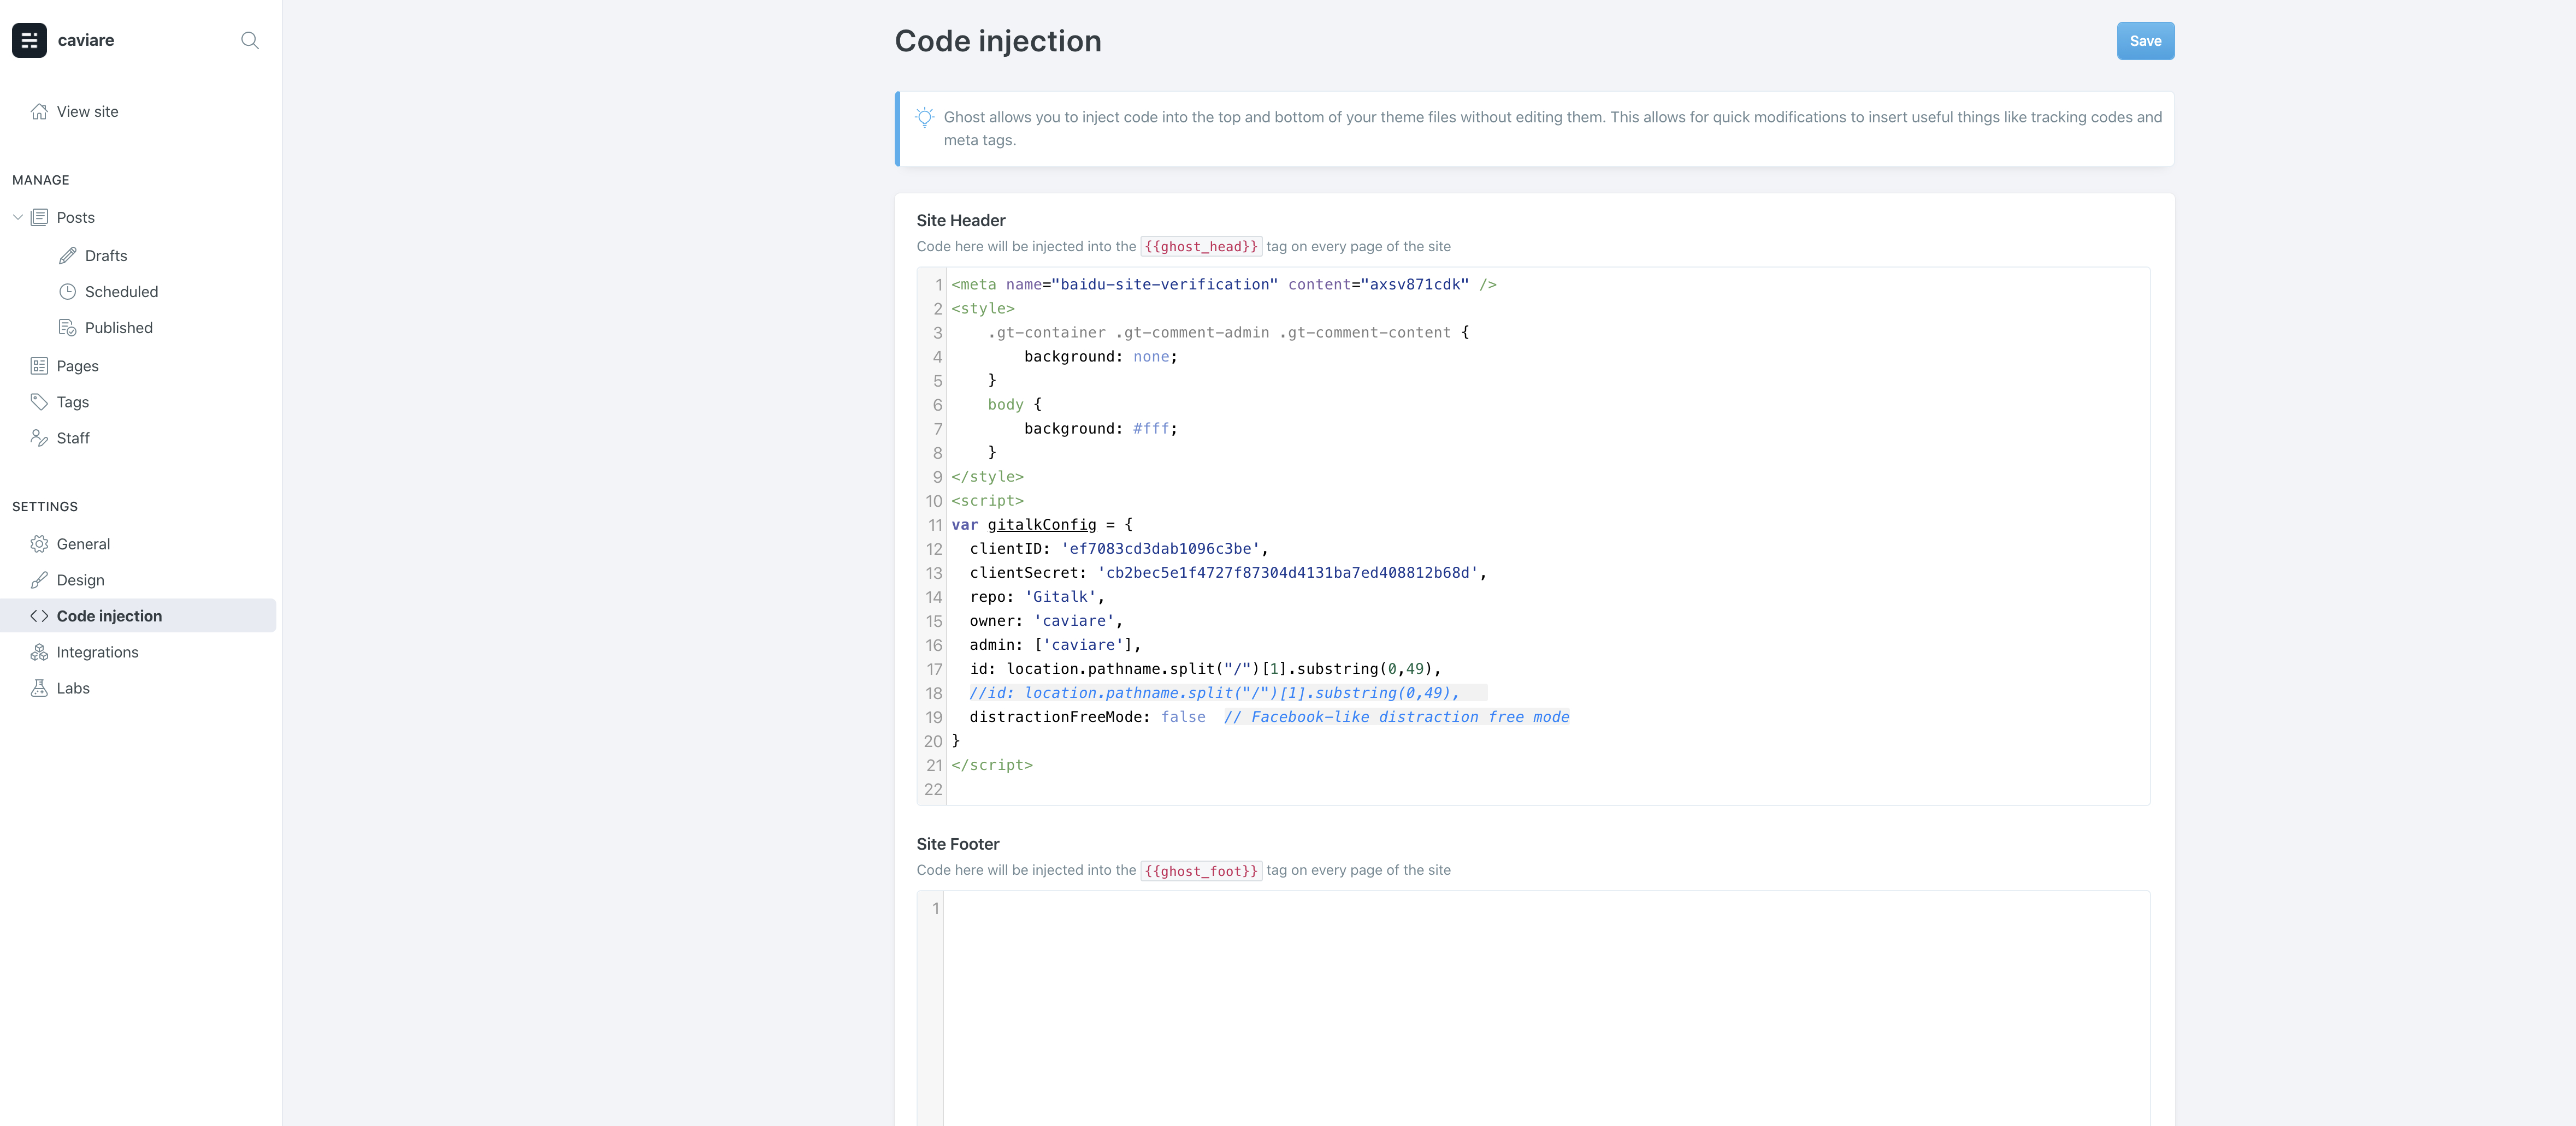Viewport: 2576px width, 1126px height.
Task: Click the repo: 'Gitalk' line
Action: pyautogui.click(x=1037, y=596)
